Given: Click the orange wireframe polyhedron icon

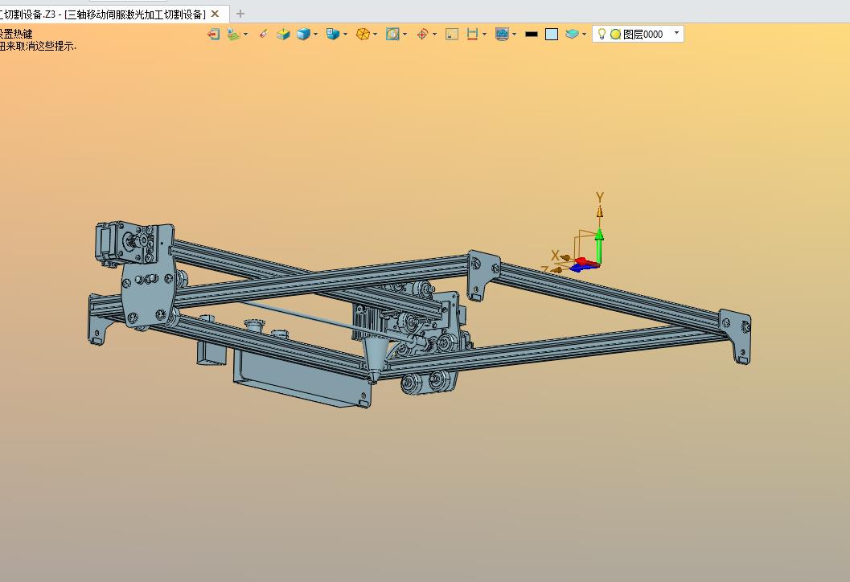Looking at the screenshot, I should [x=363, y=34].
